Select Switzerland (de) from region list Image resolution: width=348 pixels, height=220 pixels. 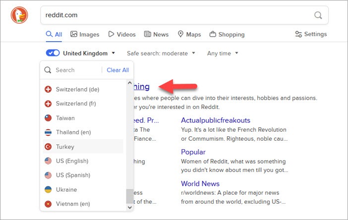[83, 89]
